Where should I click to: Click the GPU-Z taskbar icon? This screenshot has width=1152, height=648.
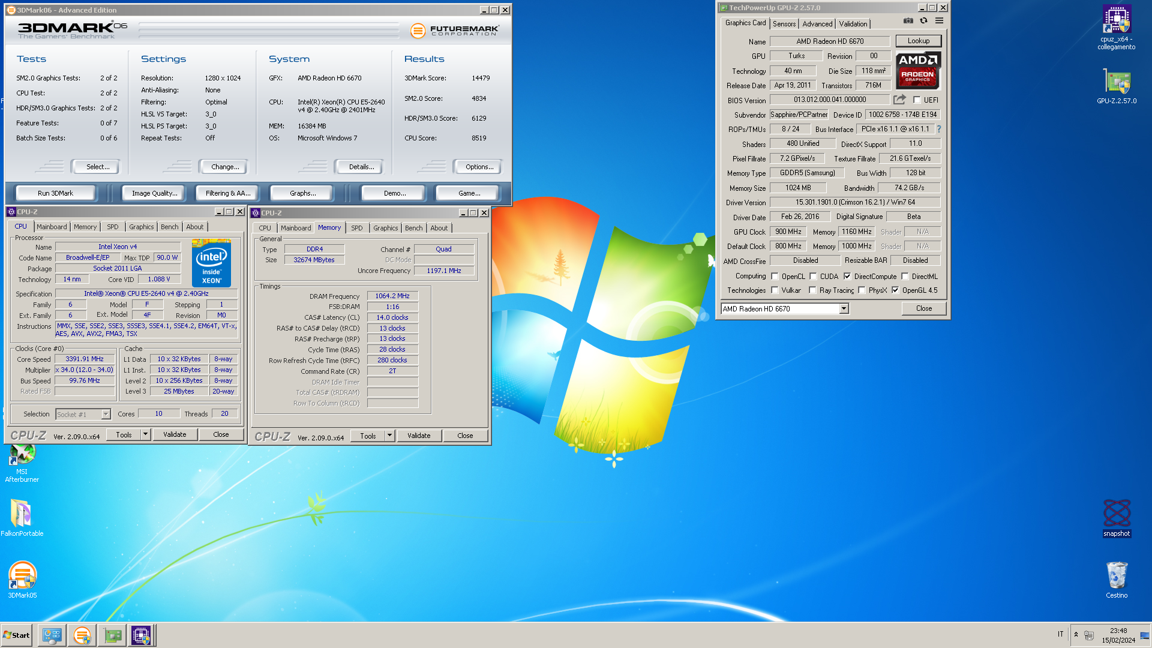click(x=112, y=635)
